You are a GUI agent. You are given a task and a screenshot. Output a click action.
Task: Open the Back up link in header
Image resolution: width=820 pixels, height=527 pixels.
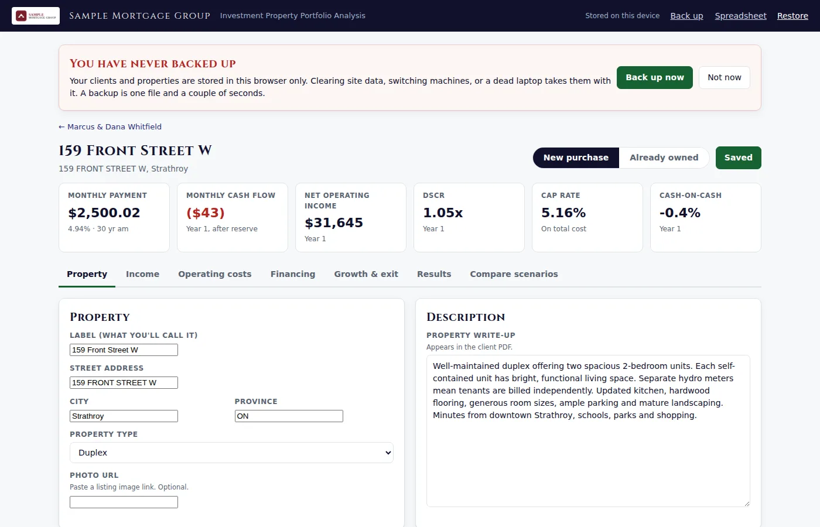click(x=686, y=16)
